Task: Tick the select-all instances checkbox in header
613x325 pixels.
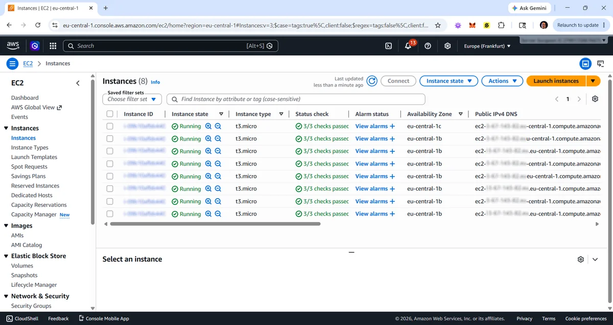Action: (x=110, y=114)
